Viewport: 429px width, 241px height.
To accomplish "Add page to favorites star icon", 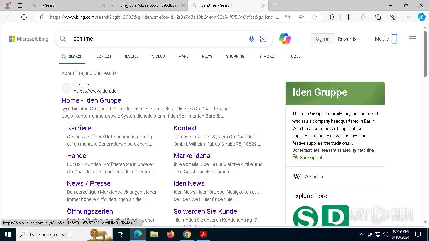I will (x=314, y=17).
